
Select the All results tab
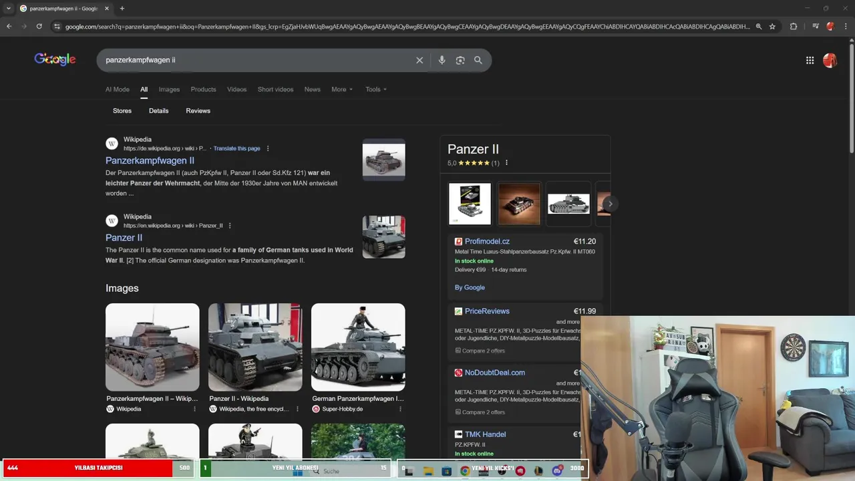144,90
